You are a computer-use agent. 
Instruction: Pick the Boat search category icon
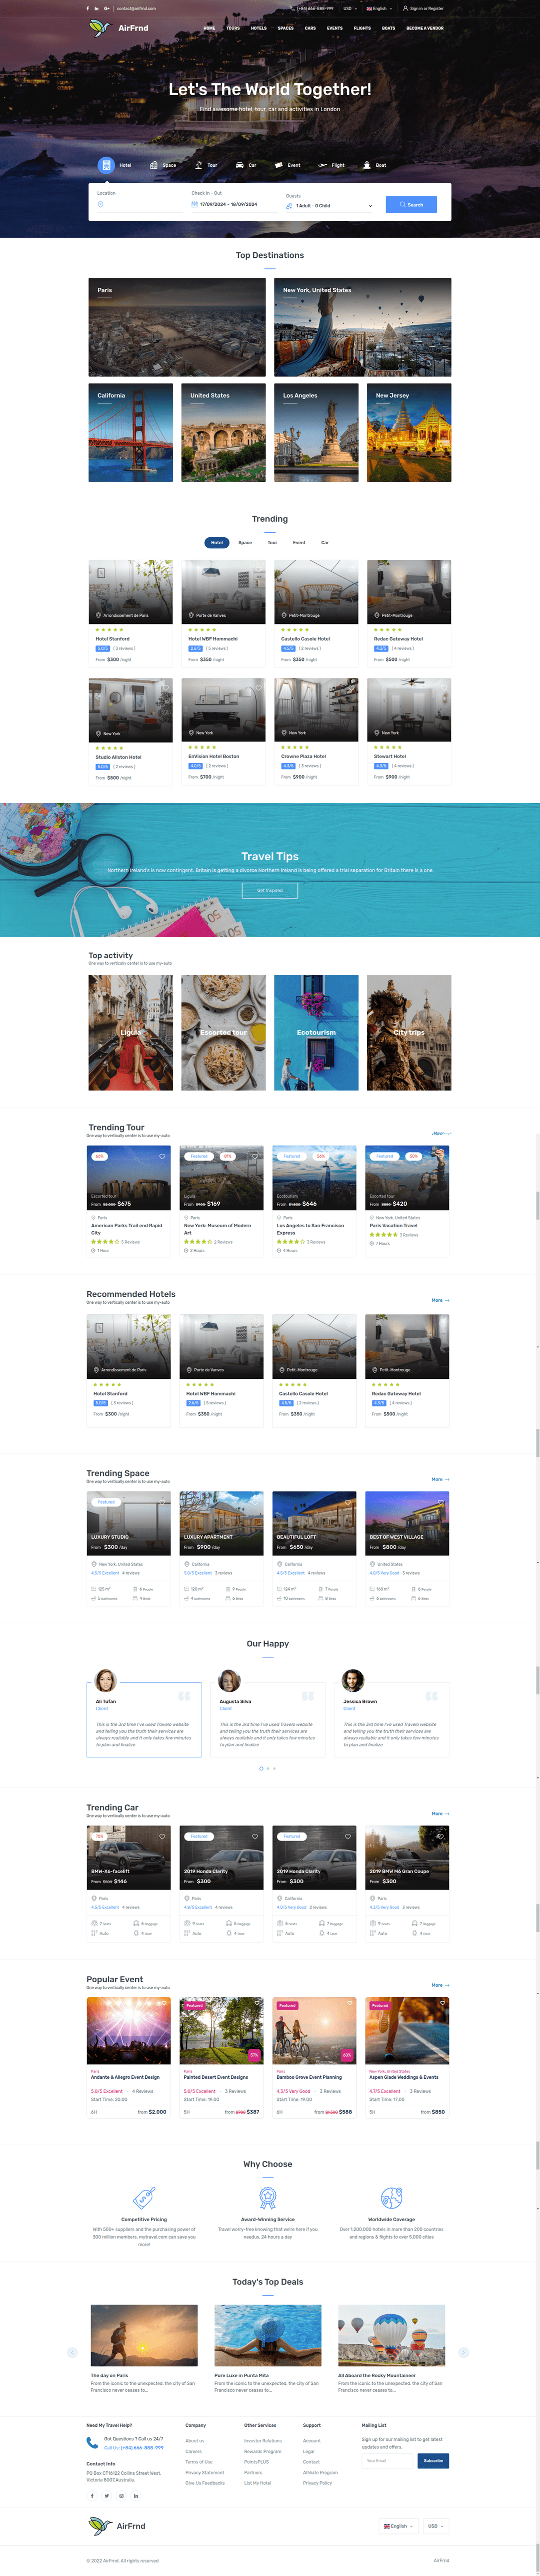pos(366,165)
